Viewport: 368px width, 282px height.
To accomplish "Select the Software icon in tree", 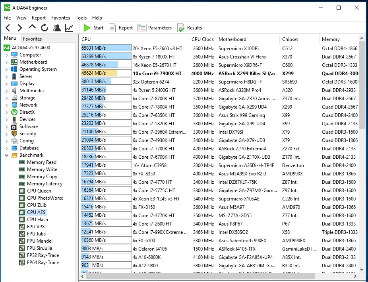I will coord(14,126).
